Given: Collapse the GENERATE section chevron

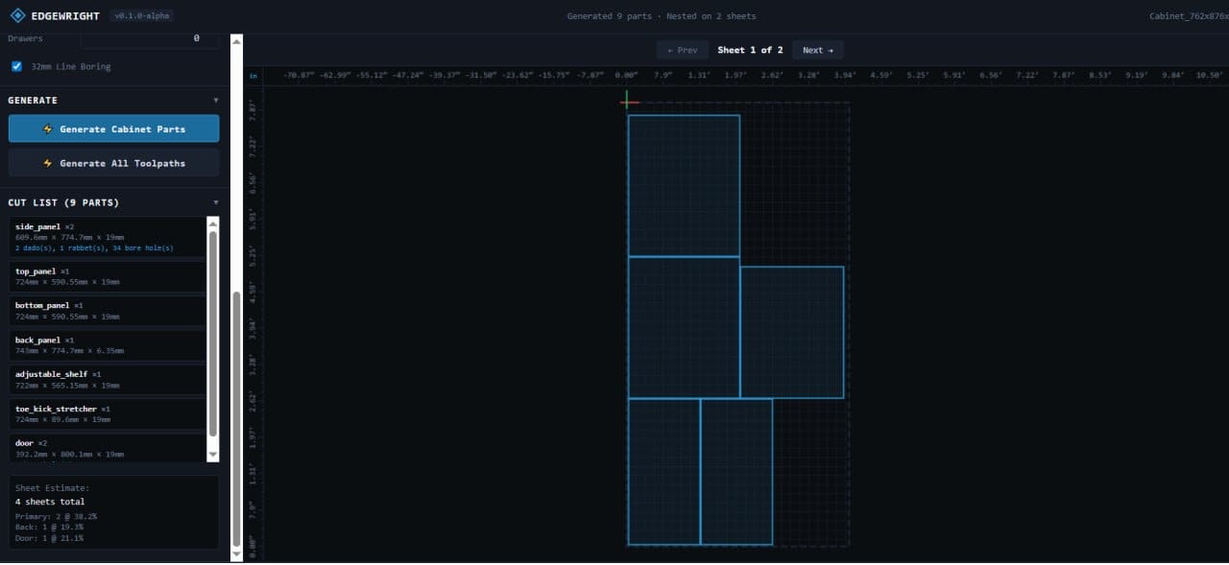Looking at the screenshot, I should tap(216, 100).
